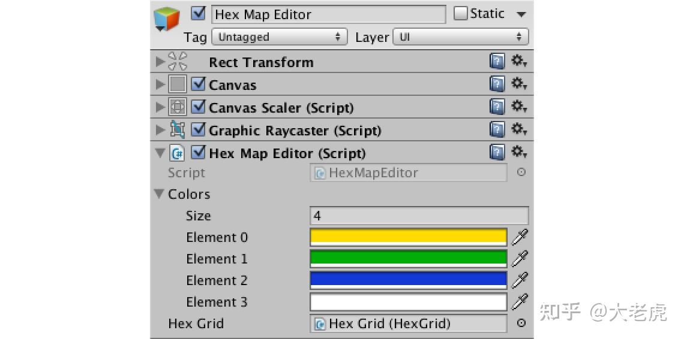The width and height of the screenshot is (684, 339).
Task: Click the Hex Grid object reference field
Action: pyautogui.click(x=409, y=324)
